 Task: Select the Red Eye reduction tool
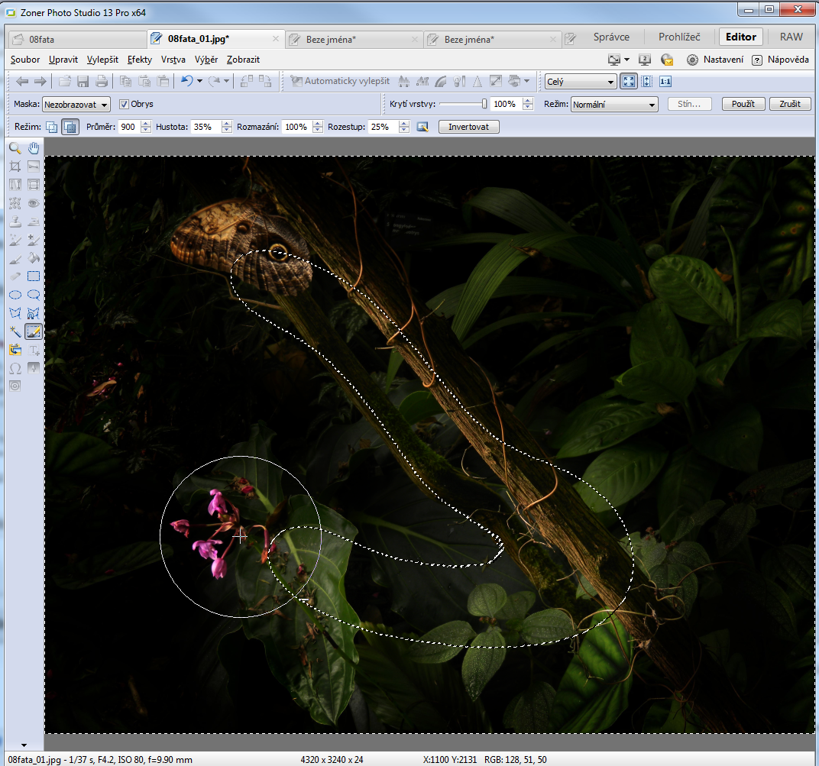point(34,203)
